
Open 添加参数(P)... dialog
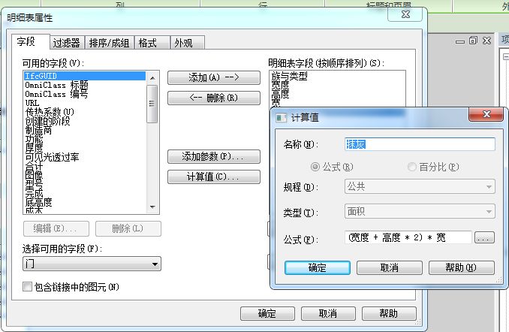point(214,156)
